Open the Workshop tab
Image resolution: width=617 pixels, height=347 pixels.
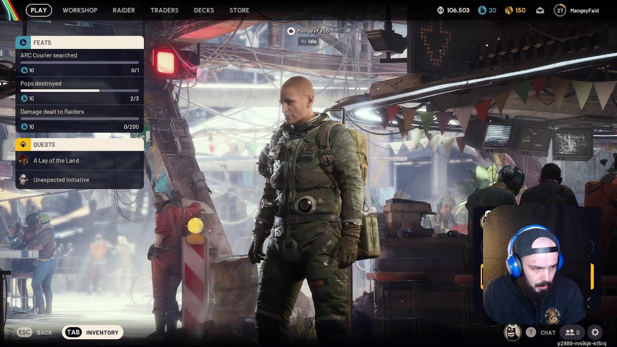click(x=80, y=10)
